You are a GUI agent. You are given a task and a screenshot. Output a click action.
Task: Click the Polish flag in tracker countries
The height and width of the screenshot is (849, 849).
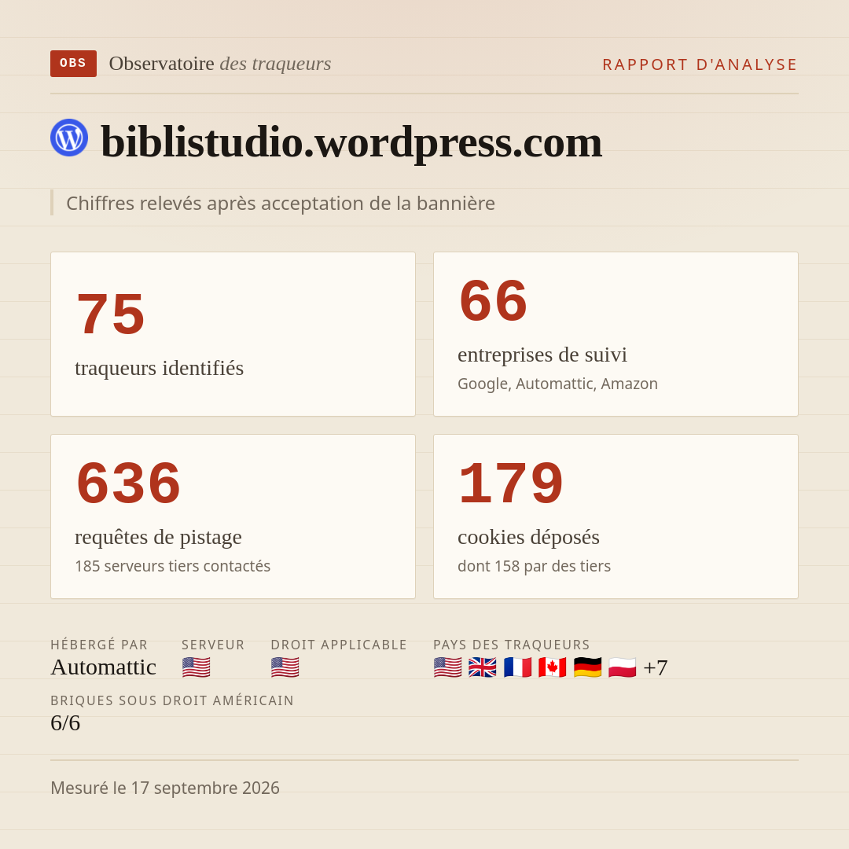pyautogui.click(x=622, y=667)
